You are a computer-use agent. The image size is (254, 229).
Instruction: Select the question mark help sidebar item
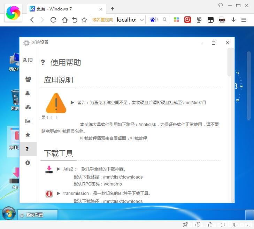tap(28, 149)
